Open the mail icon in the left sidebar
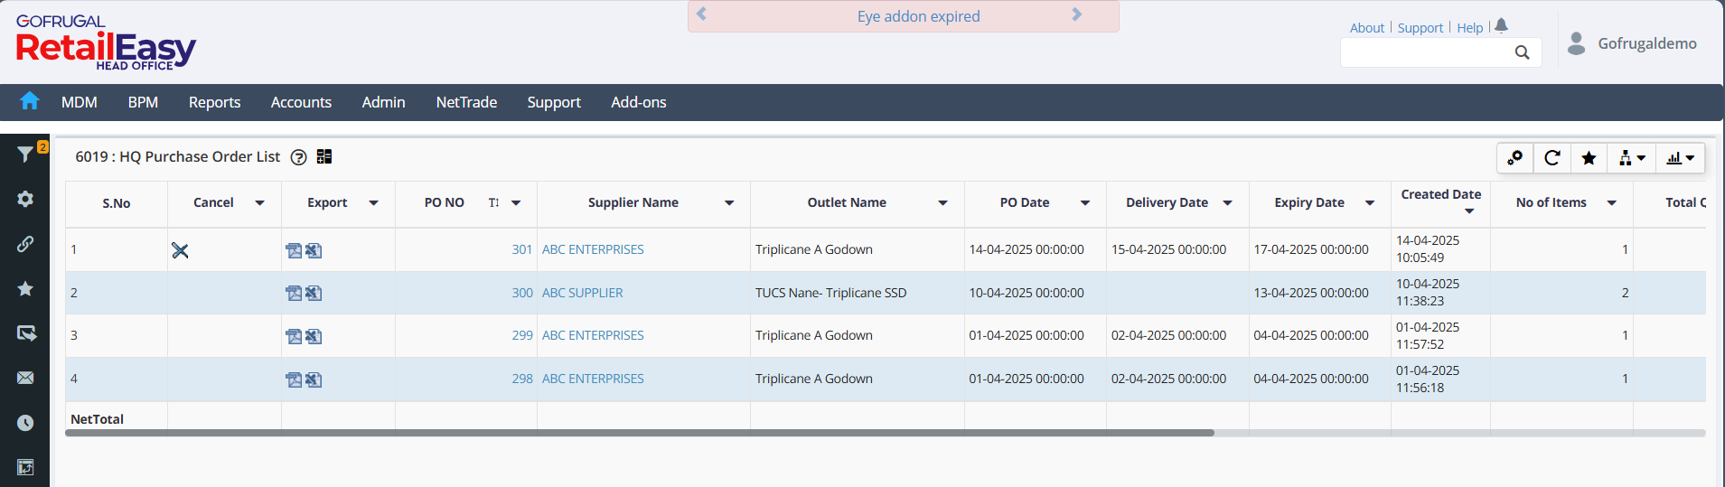 coord(25,378)
